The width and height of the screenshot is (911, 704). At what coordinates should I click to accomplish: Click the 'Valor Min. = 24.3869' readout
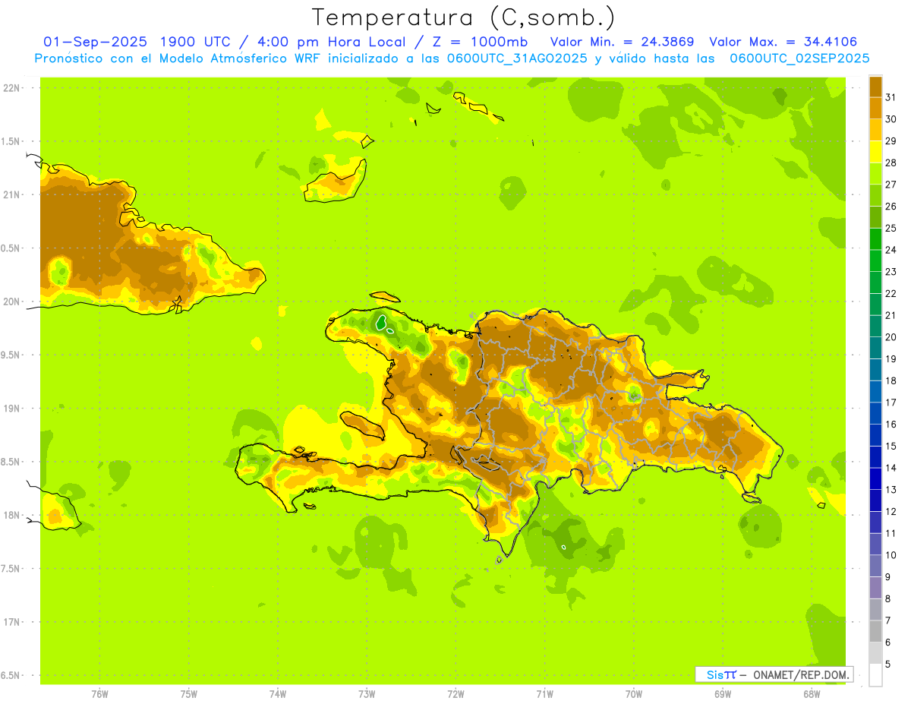[622, 43]
